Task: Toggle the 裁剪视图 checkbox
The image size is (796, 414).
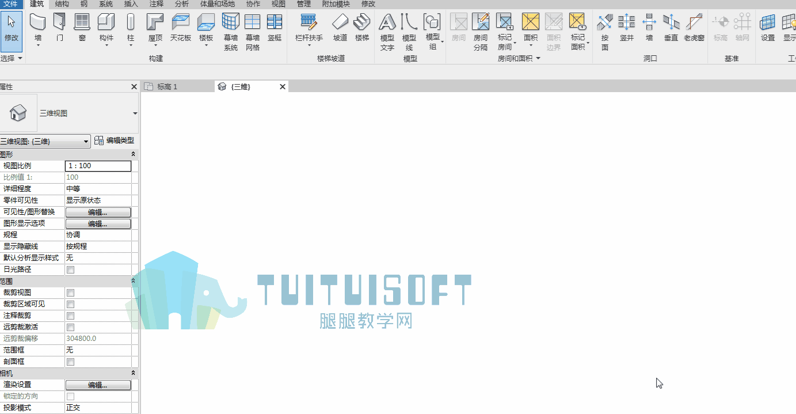Action: [x=70, y=293]
